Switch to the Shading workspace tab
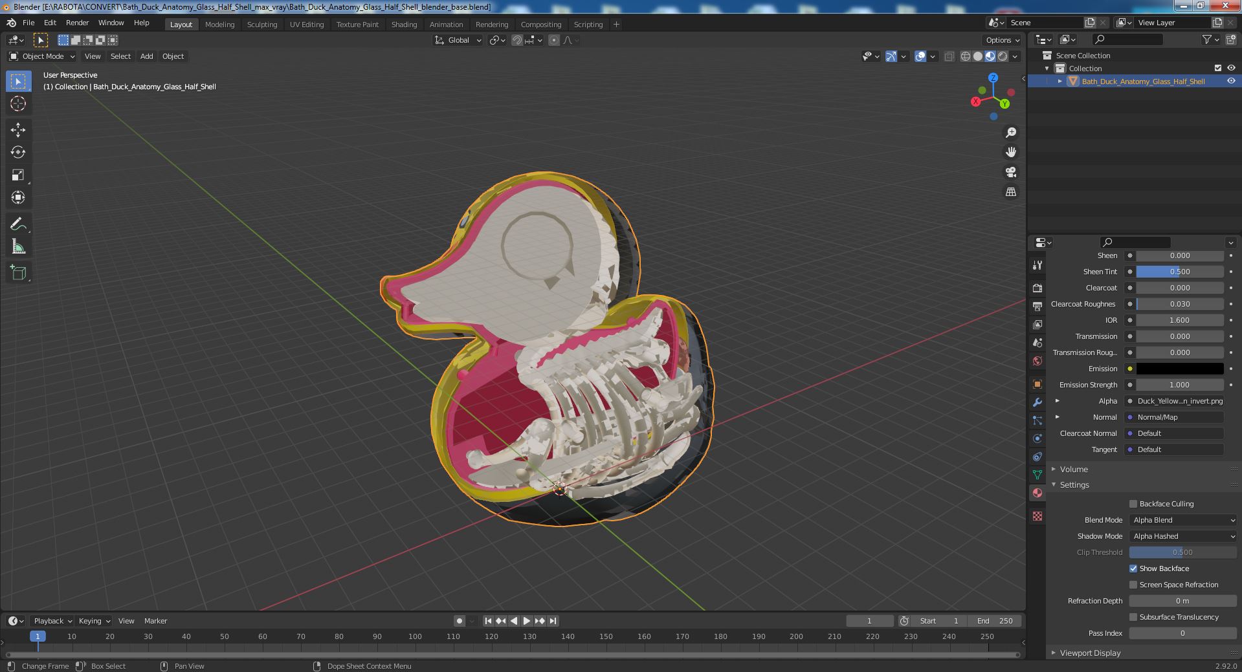The width and height of the screenshot is (1242, 672). 404,25
